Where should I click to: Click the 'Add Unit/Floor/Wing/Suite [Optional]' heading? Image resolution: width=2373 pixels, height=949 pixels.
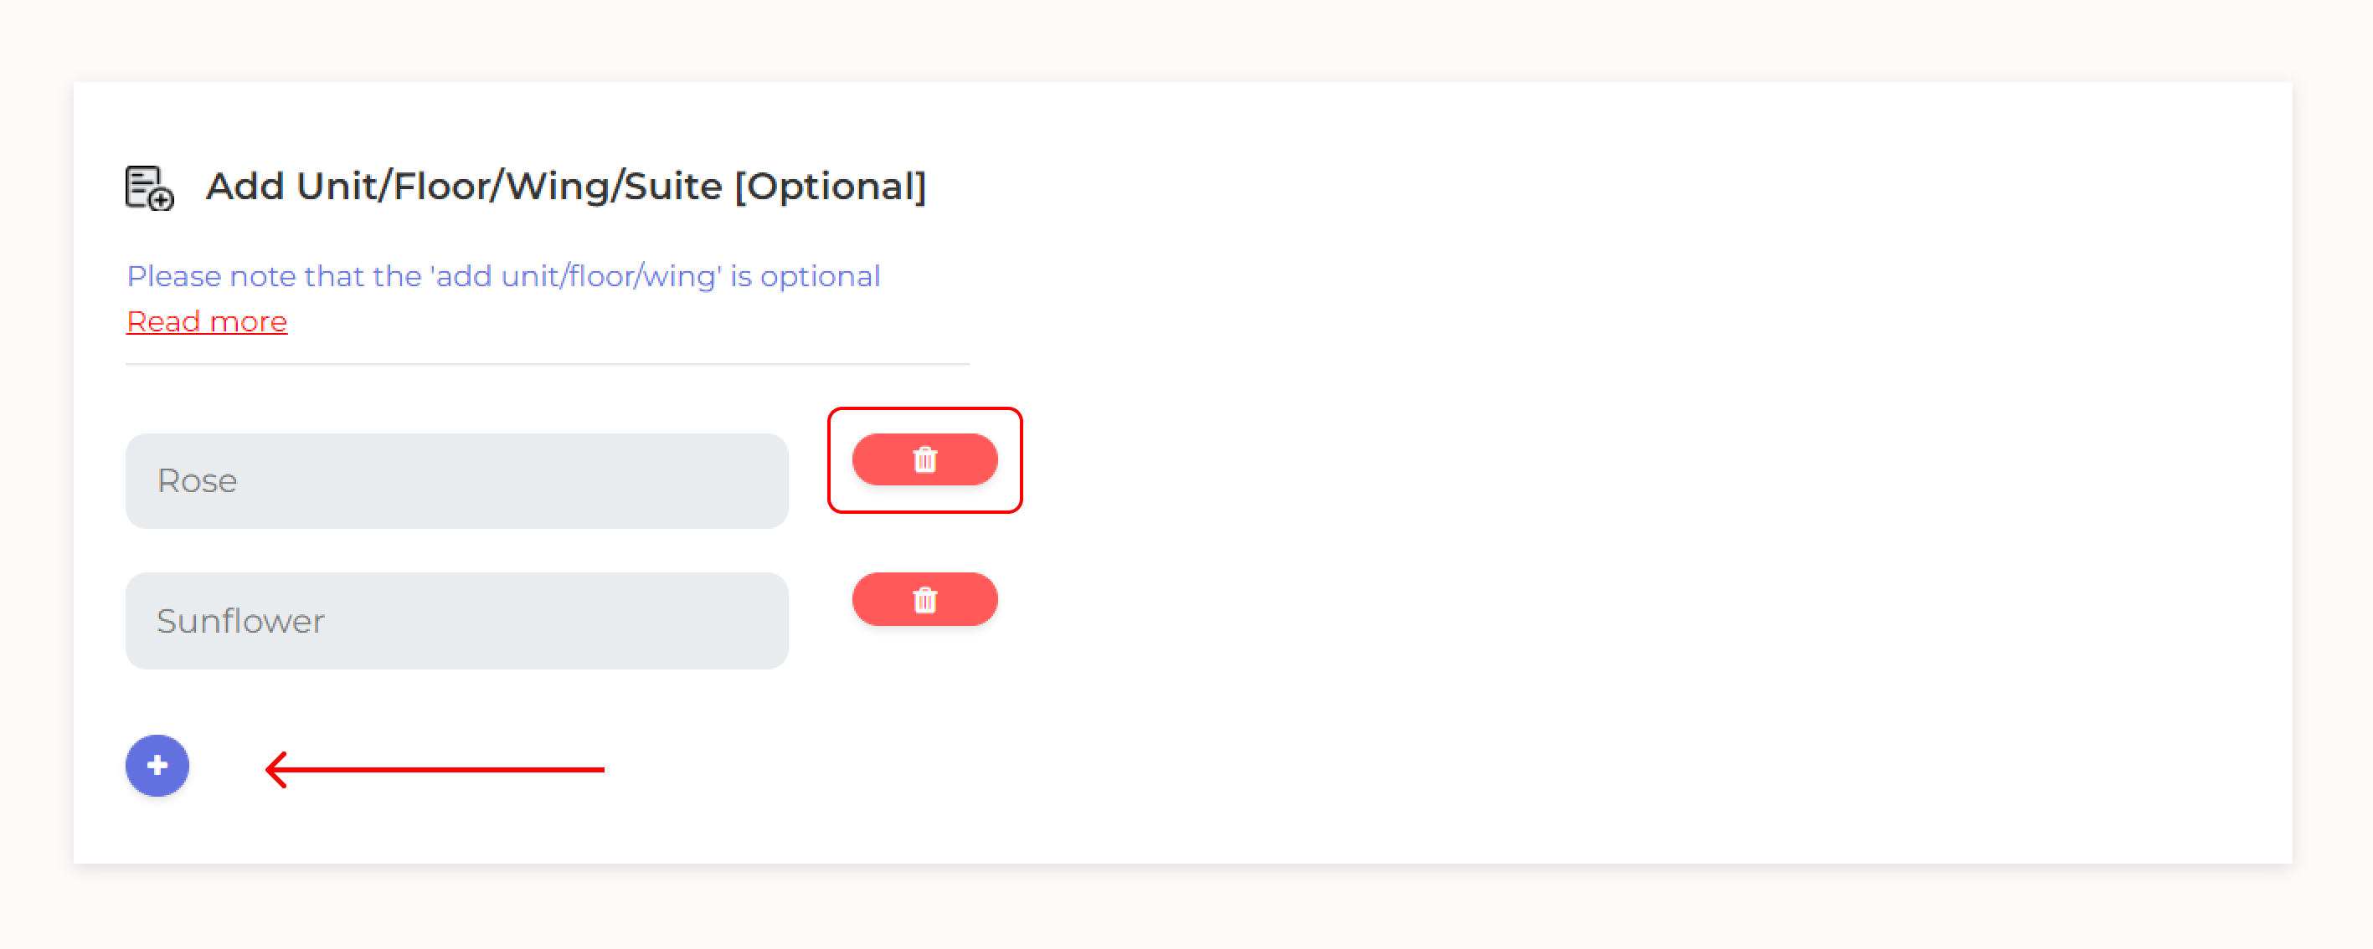pyautogui.click(x=564, y=186)
